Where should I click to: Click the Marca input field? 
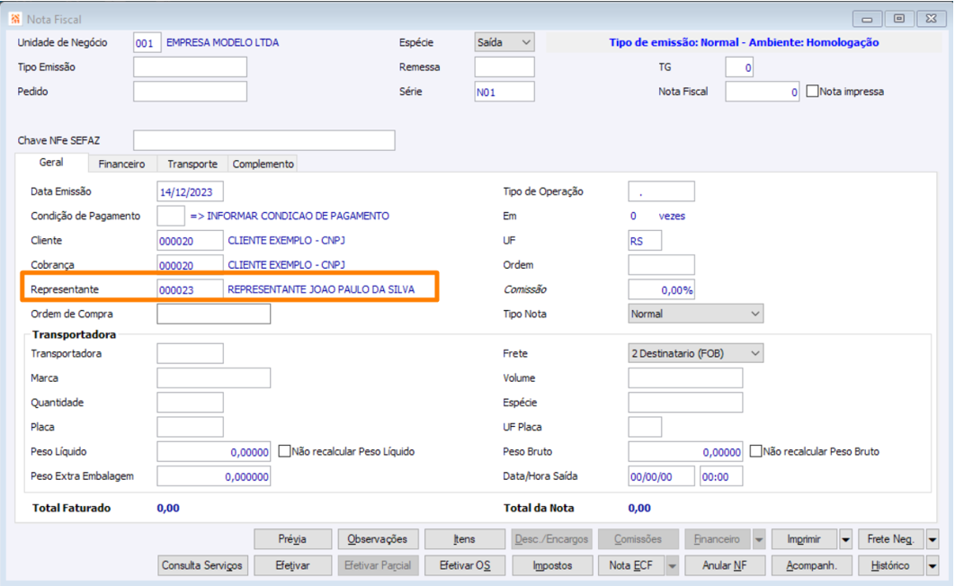tap(214, 377)
